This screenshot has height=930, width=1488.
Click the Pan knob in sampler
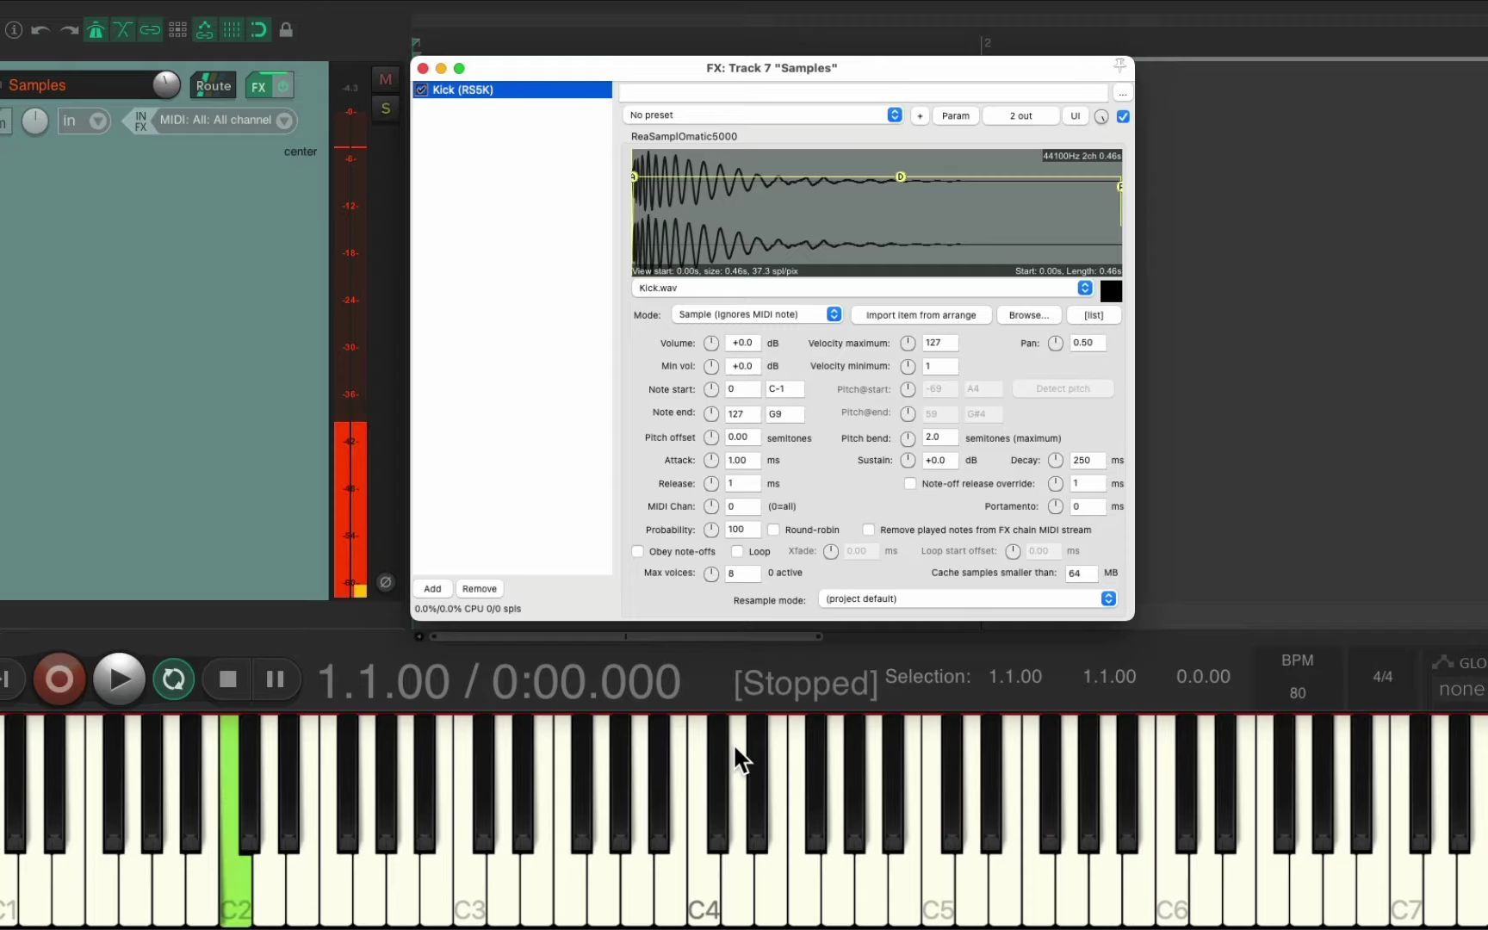point(1056,343)
